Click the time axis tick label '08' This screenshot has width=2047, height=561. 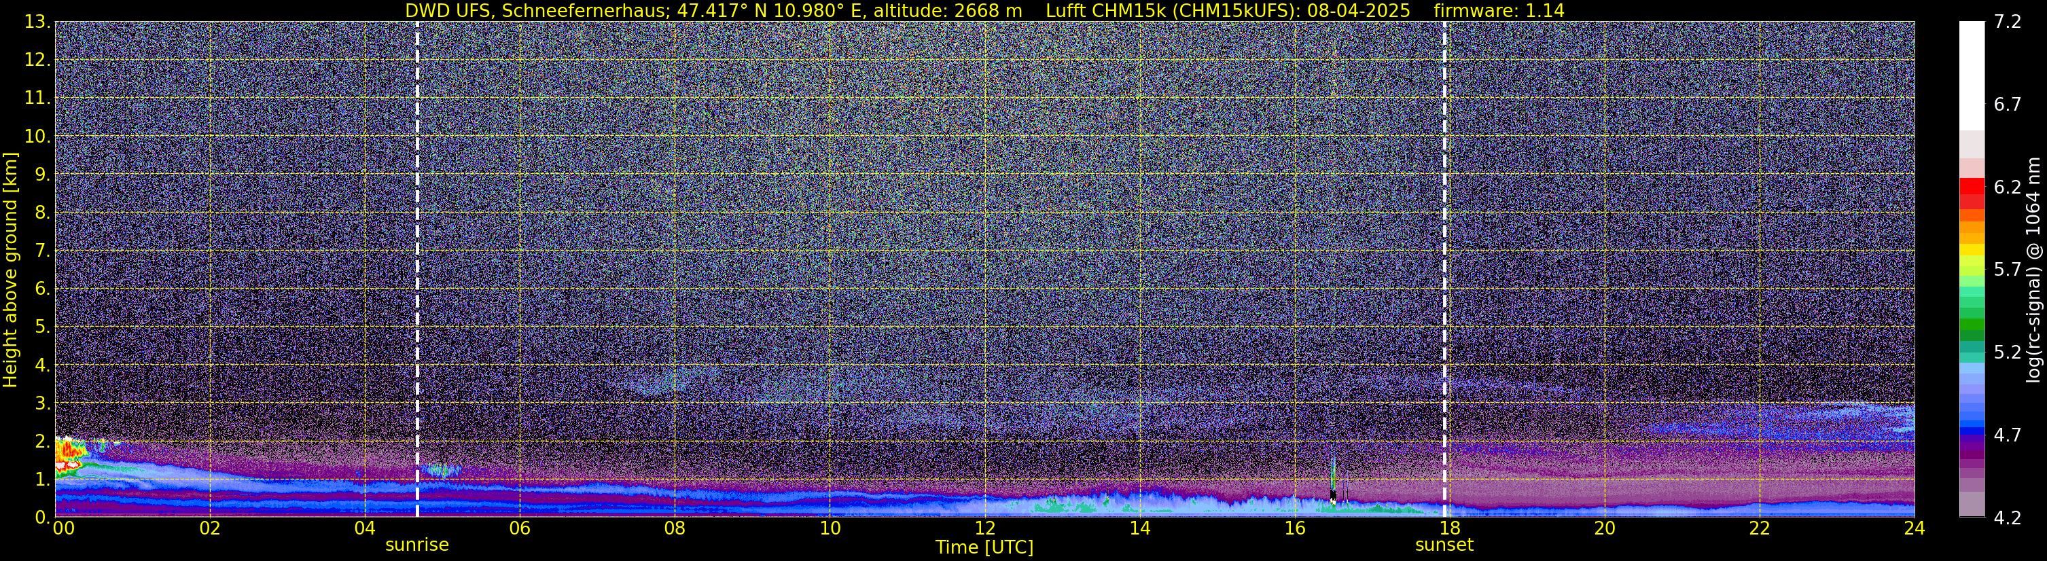click(675, 528)
